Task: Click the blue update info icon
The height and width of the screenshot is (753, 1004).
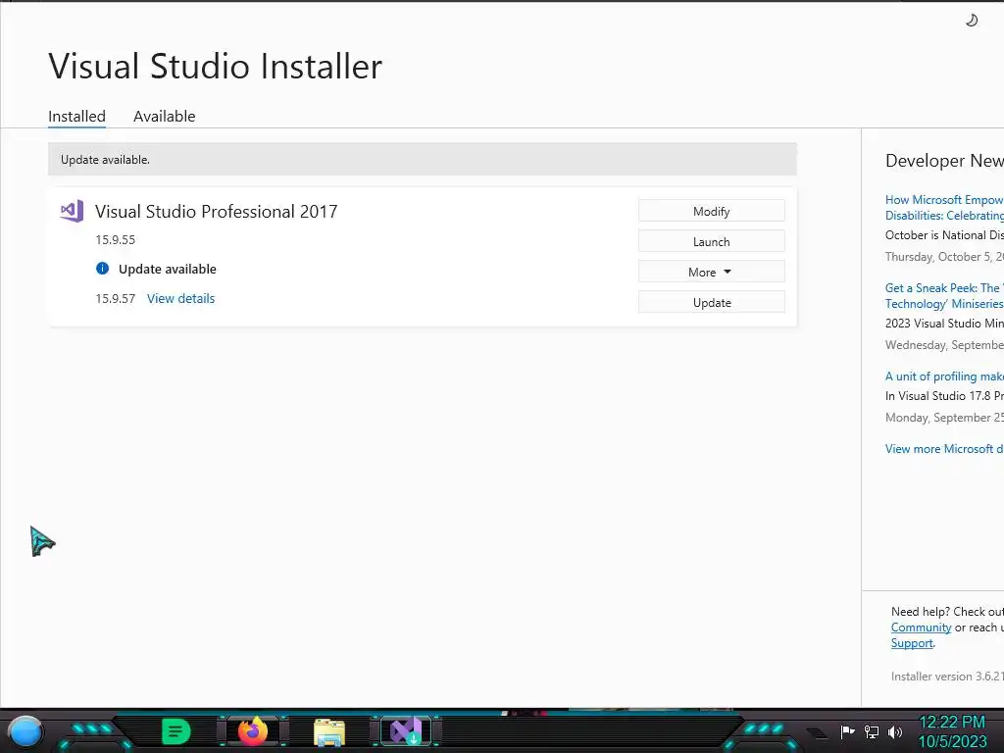Action: (102, 269)
